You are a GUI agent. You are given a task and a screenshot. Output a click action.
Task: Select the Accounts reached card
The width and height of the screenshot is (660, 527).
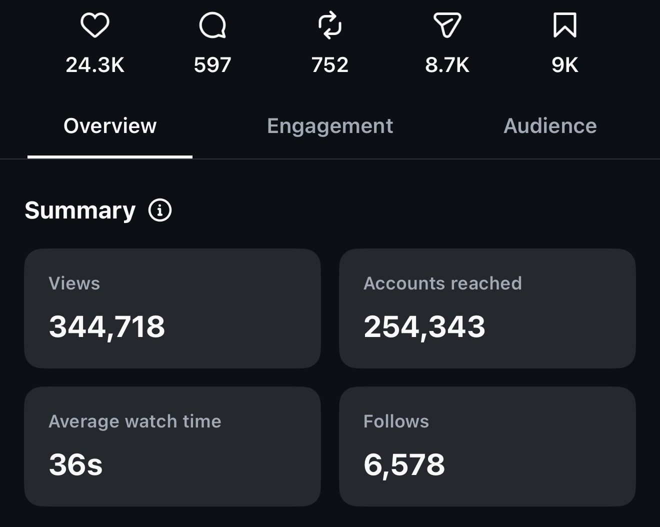[x=487, y=308]
